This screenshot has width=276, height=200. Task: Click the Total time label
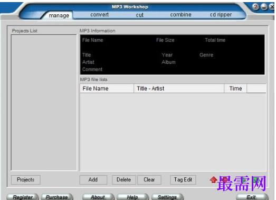coord(215,40)
